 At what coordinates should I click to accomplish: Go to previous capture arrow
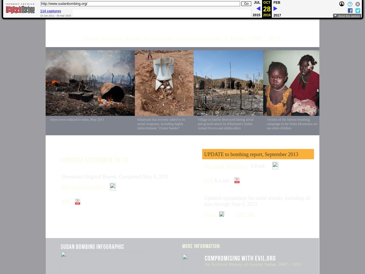coord(258,9)
